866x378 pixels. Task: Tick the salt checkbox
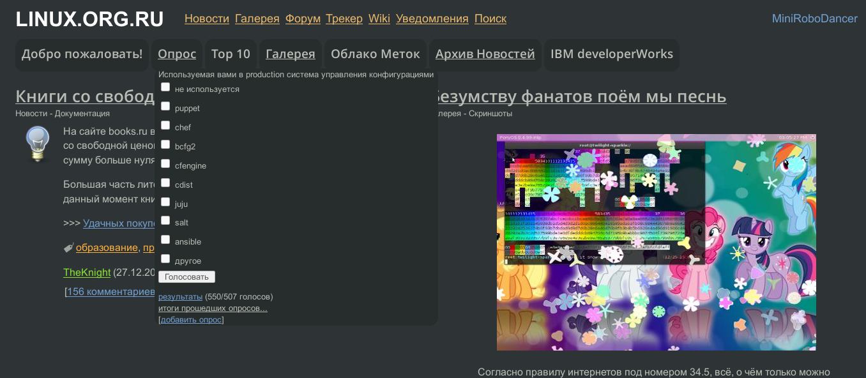coord(165,221)
